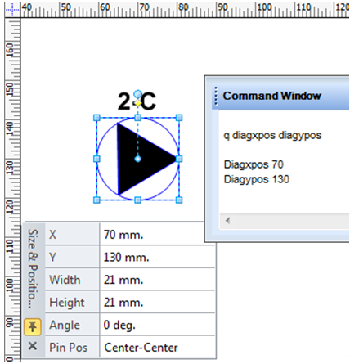350x364 pixels.
Task: Click the Command Window title bar grip
Action: 216,96
